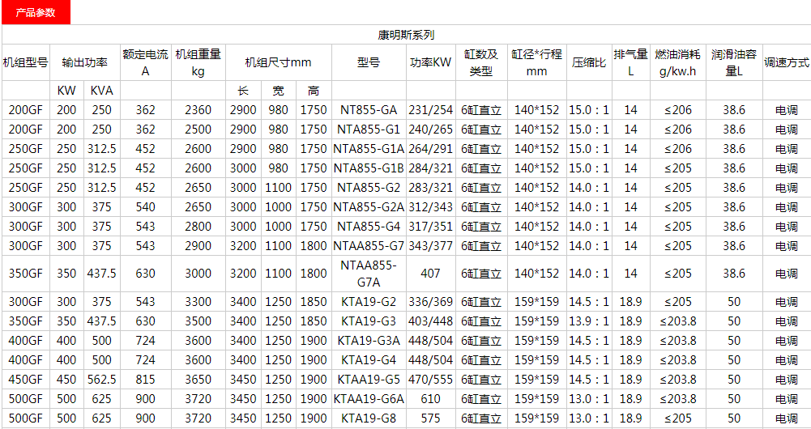The height and width of the screenshot is (429, 811).
Task: Click the 额定电流 A header
Action: point(145,62)
